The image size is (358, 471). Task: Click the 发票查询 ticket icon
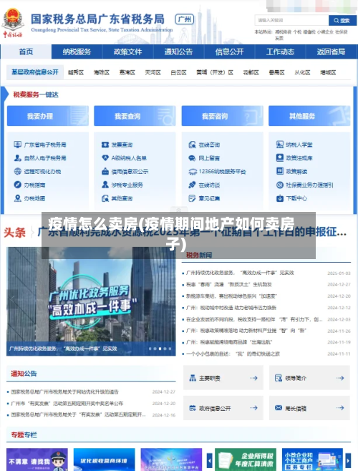[x=105, y=145]
